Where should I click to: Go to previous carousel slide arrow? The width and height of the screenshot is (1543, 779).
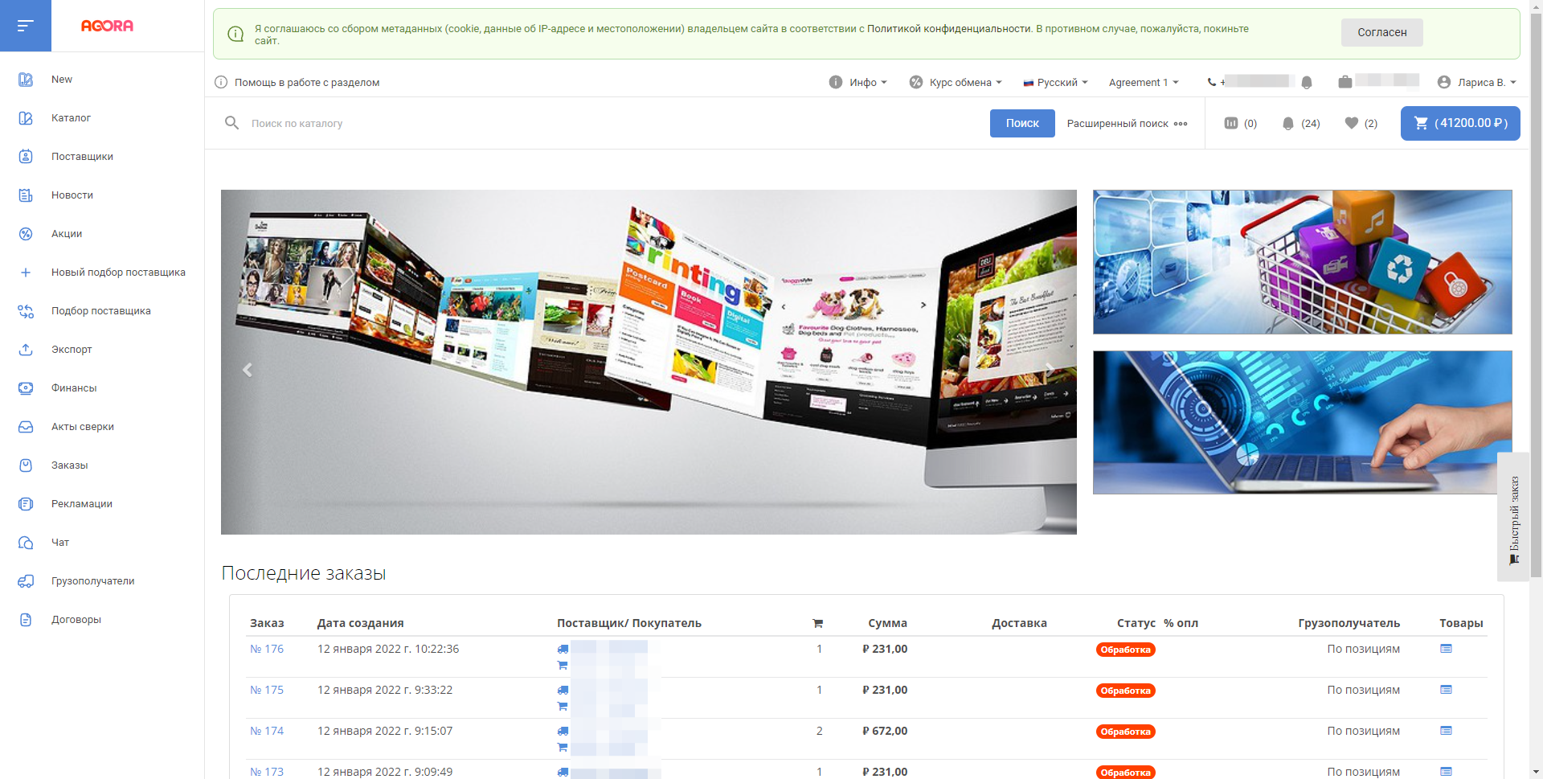click(x=248, y=370)
